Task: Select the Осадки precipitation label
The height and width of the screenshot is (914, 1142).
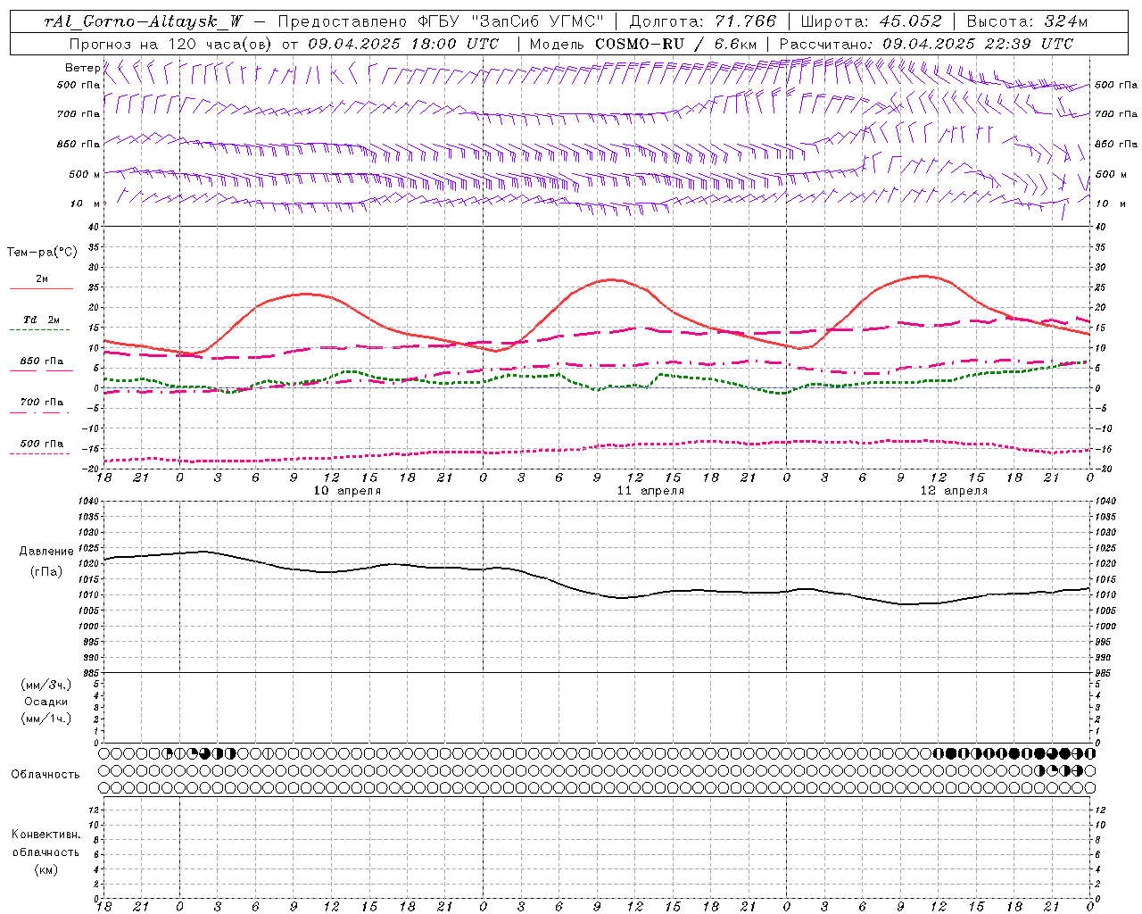Action: click(46, 702)
